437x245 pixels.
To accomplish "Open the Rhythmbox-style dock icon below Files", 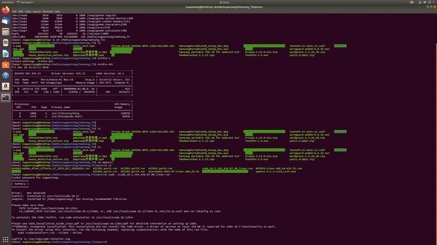I will pyautogui.click(x=5, y=42).
